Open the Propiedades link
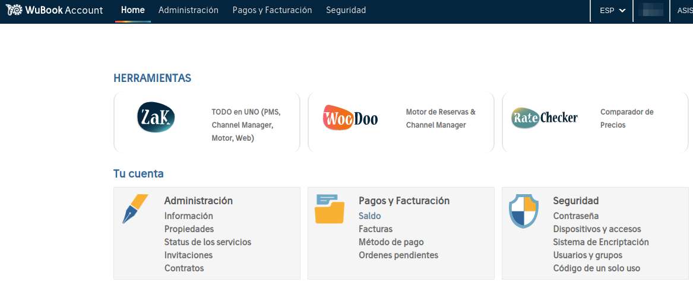Screen dimensions: 693x285 pos(189,229)
